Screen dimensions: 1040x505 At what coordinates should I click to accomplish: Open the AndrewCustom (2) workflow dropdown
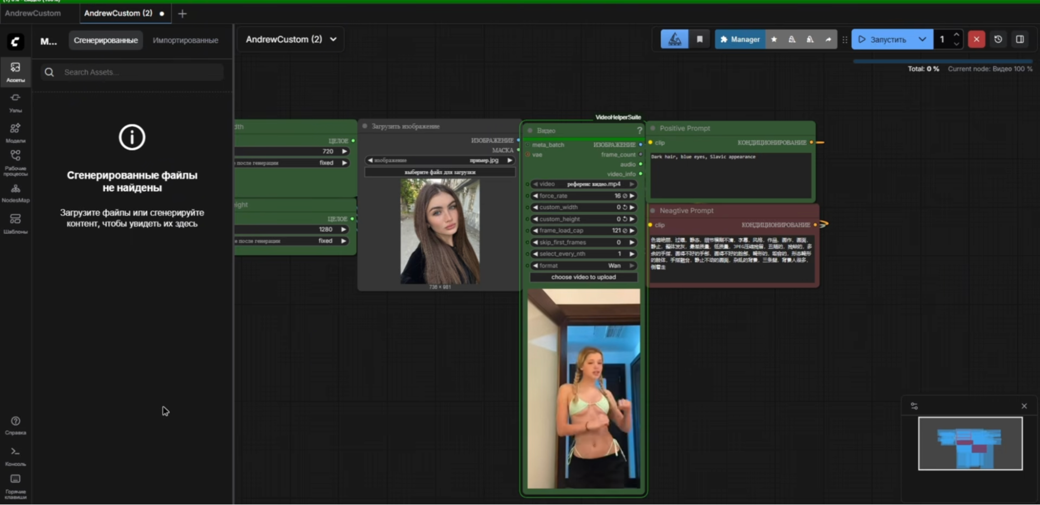click(291, 40)
